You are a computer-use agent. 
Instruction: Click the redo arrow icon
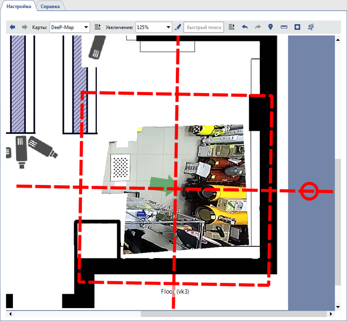pos(257,27)
